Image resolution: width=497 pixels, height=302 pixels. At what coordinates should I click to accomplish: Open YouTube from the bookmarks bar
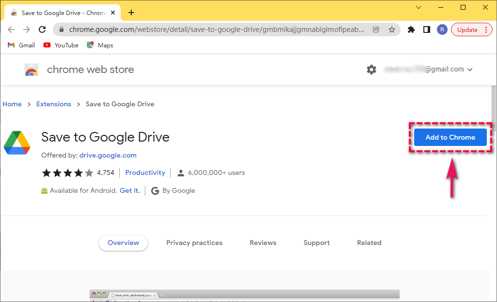(x=61, y=45)
